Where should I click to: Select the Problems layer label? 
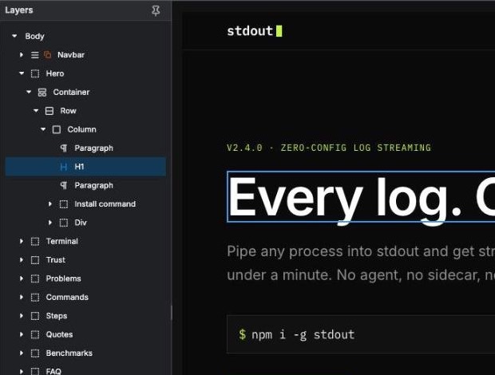[x=63, y=278]
